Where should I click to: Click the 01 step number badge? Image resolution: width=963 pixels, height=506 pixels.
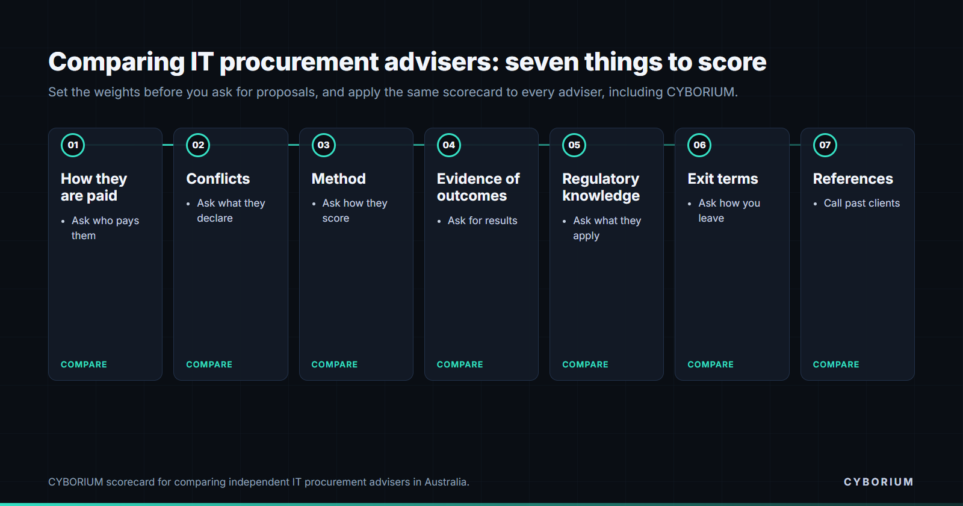coord(73,145)
